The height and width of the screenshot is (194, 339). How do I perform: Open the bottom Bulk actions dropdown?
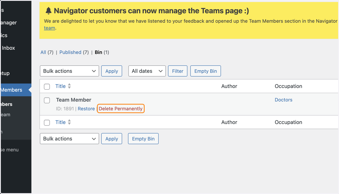(x=69, y=139)
